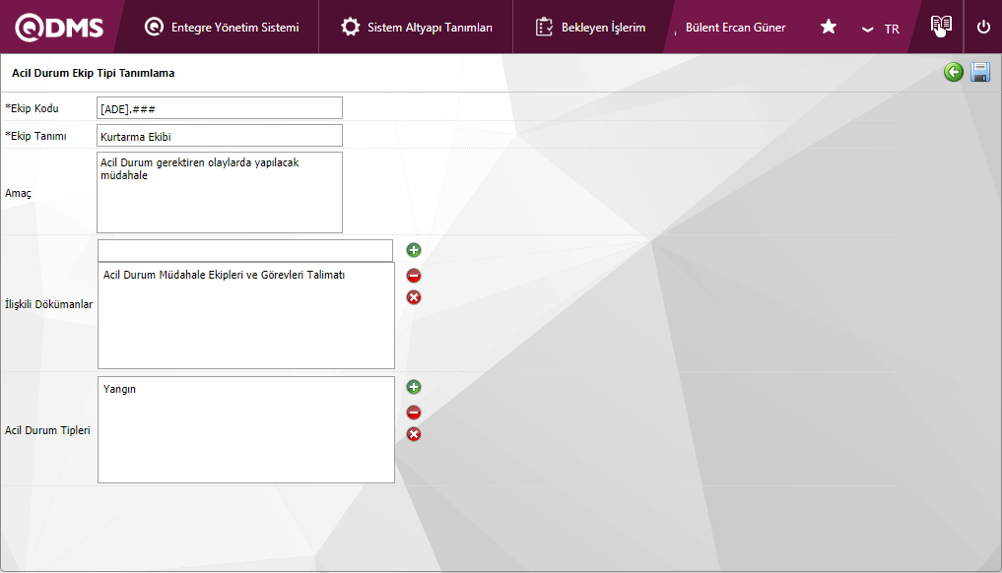The width and height of the screenshot is (1002, 573).
Task: Click the QDMS logo
Action: point(59,28)
